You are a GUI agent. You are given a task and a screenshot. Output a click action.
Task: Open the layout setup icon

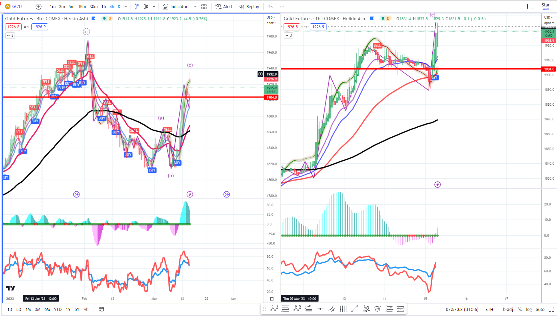(530, 6)
